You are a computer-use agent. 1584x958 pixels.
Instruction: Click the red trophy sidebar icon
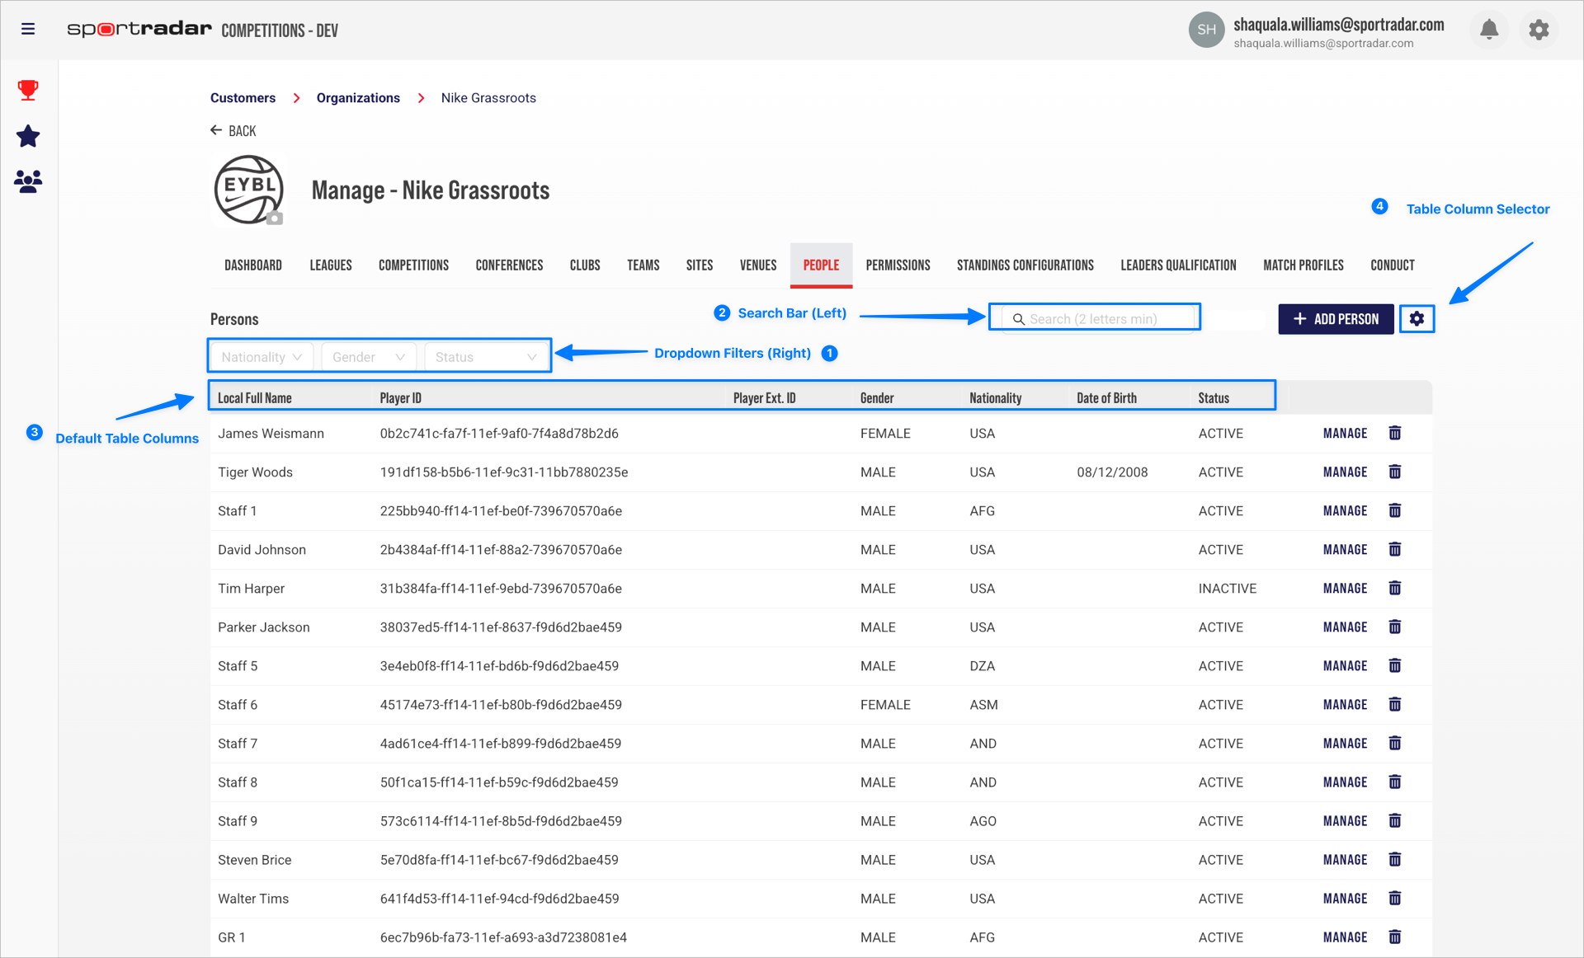coord(28,90)
